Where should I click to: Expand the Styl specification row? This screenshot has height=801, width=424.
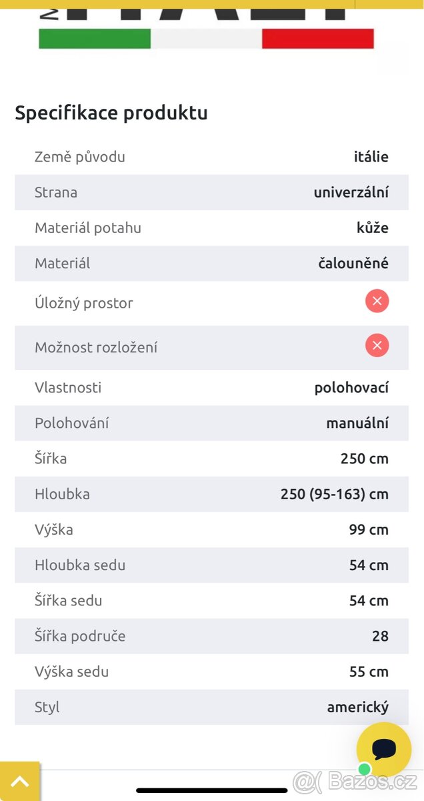211,707
